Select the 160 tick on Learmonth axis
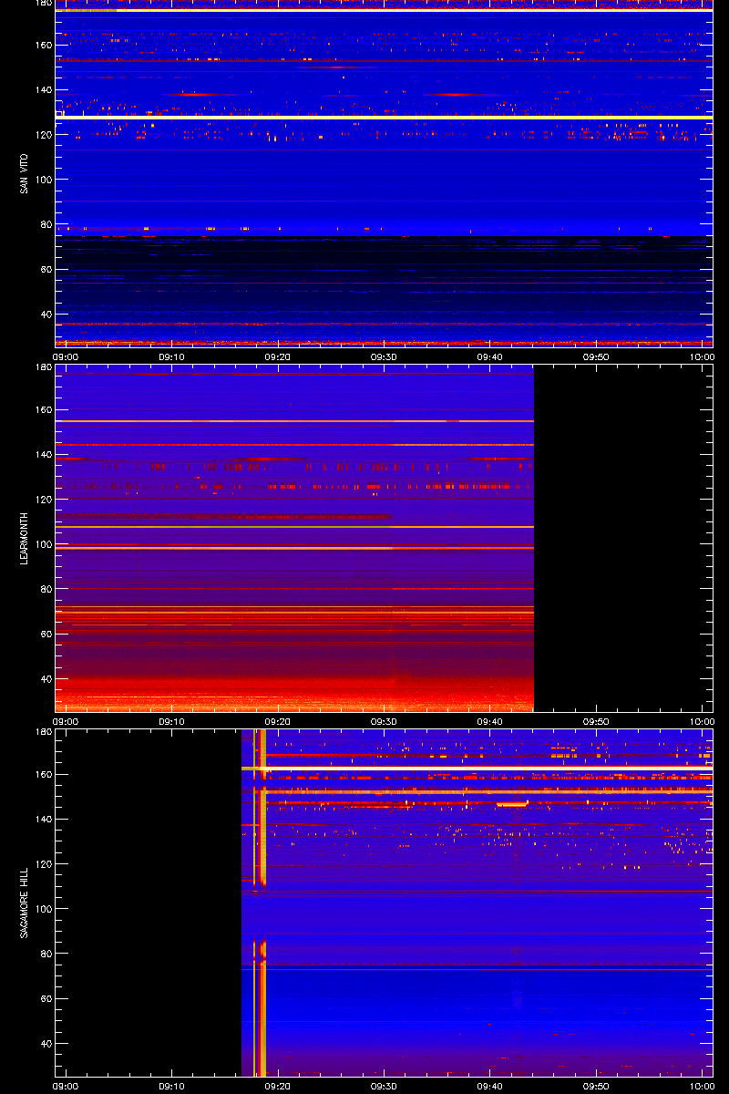Viewport: 729px width, 1094px height. coord(43,410)
